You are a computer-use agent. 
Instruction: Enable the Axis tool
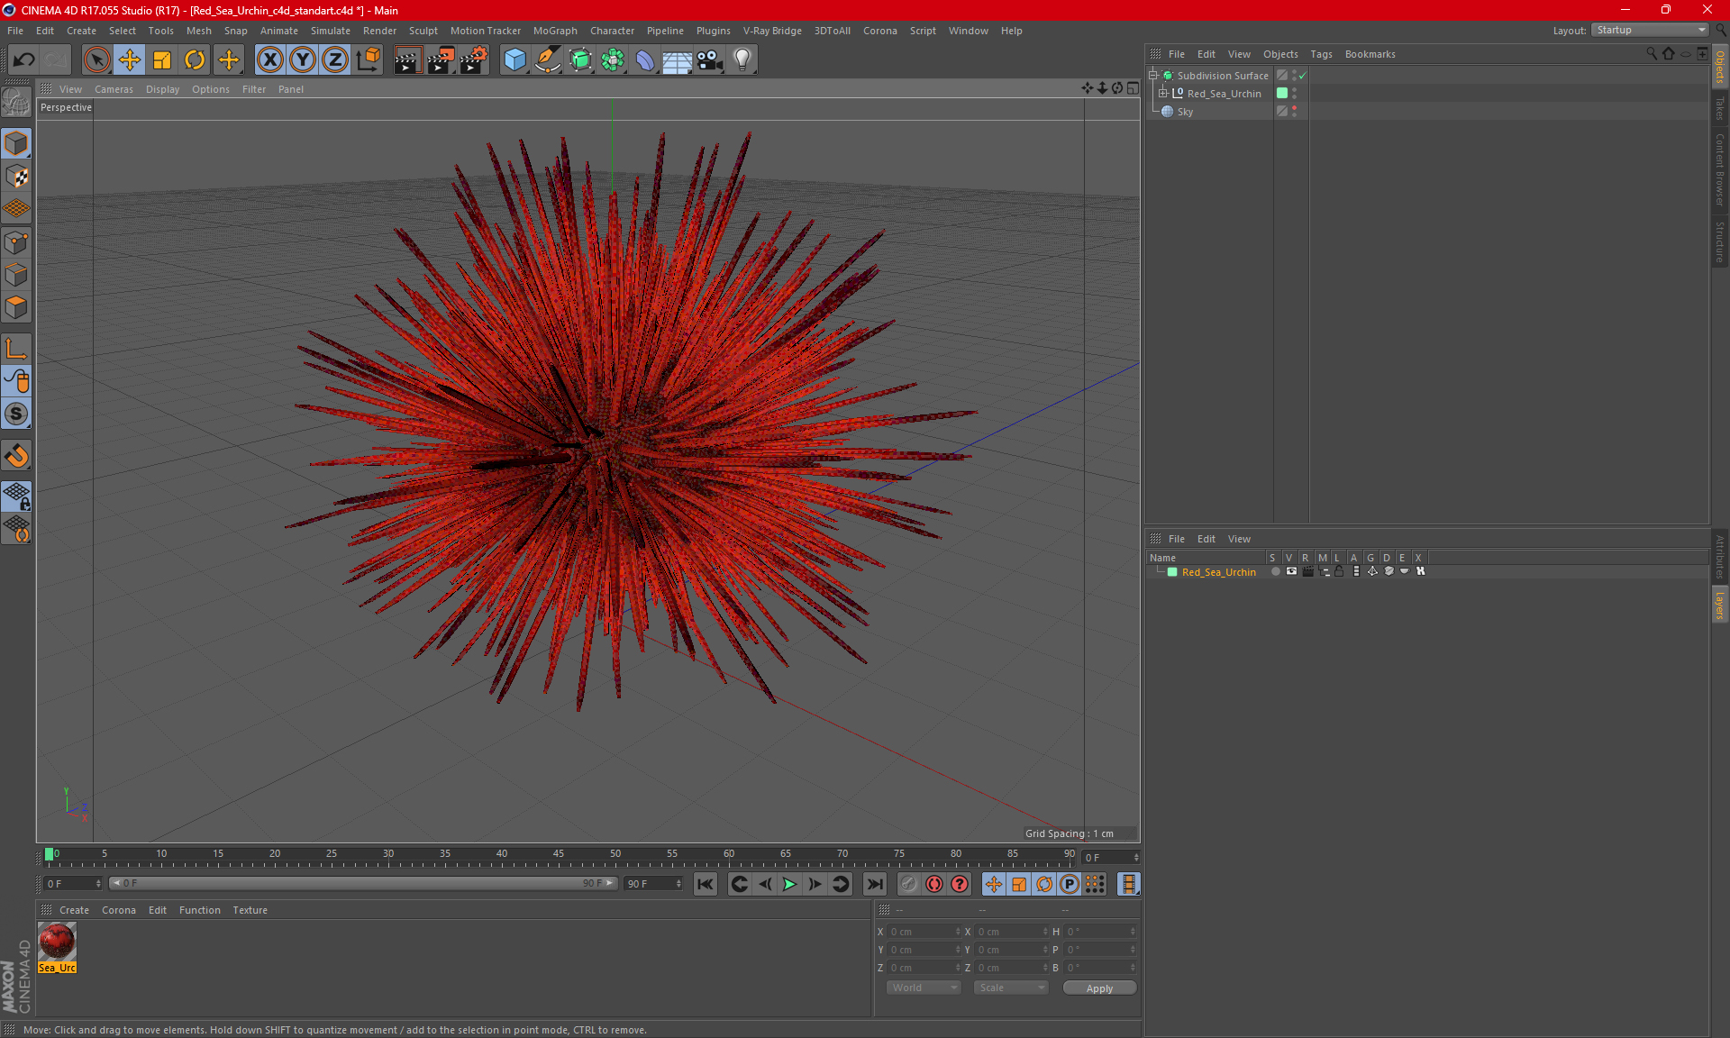click(x=16, y=349)
